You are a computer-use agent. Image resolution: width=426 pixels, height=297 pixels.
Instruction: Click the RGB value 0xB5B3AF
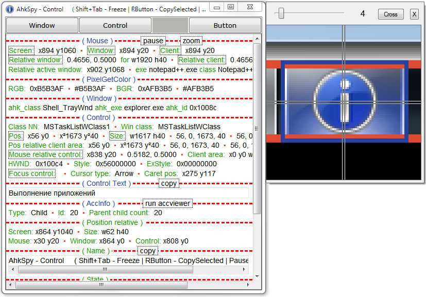(47, 89)
